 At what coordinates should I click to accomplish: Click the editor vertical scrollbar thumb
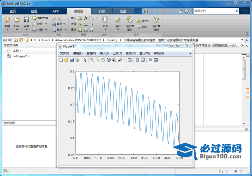(x=244, y=69)
